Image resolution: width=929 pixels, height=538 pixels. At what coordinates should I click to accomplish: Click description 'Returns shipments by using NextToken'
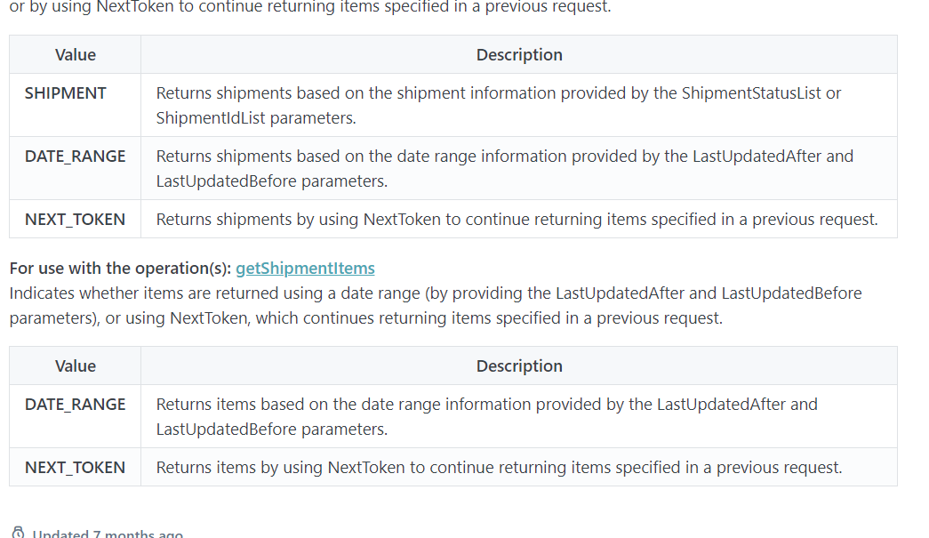tap(517, 220)
